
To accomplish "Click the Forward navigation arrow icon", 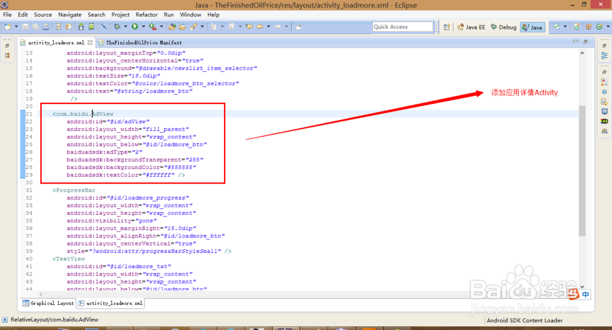I will point(277,26).
